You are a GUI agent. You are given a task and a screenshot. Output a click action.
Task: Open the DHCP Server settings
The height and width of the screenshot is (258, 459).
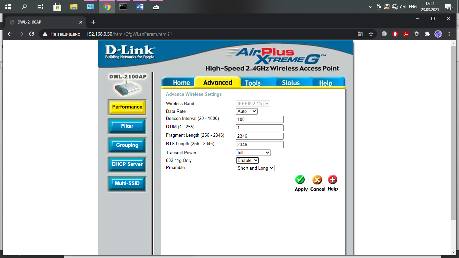[x=127, y=165]
